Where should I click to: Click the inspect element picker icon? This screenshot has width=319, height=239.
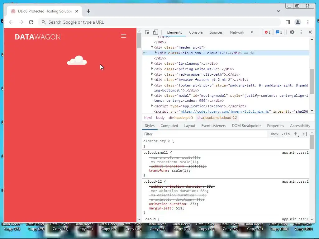[x=147, y=32]
